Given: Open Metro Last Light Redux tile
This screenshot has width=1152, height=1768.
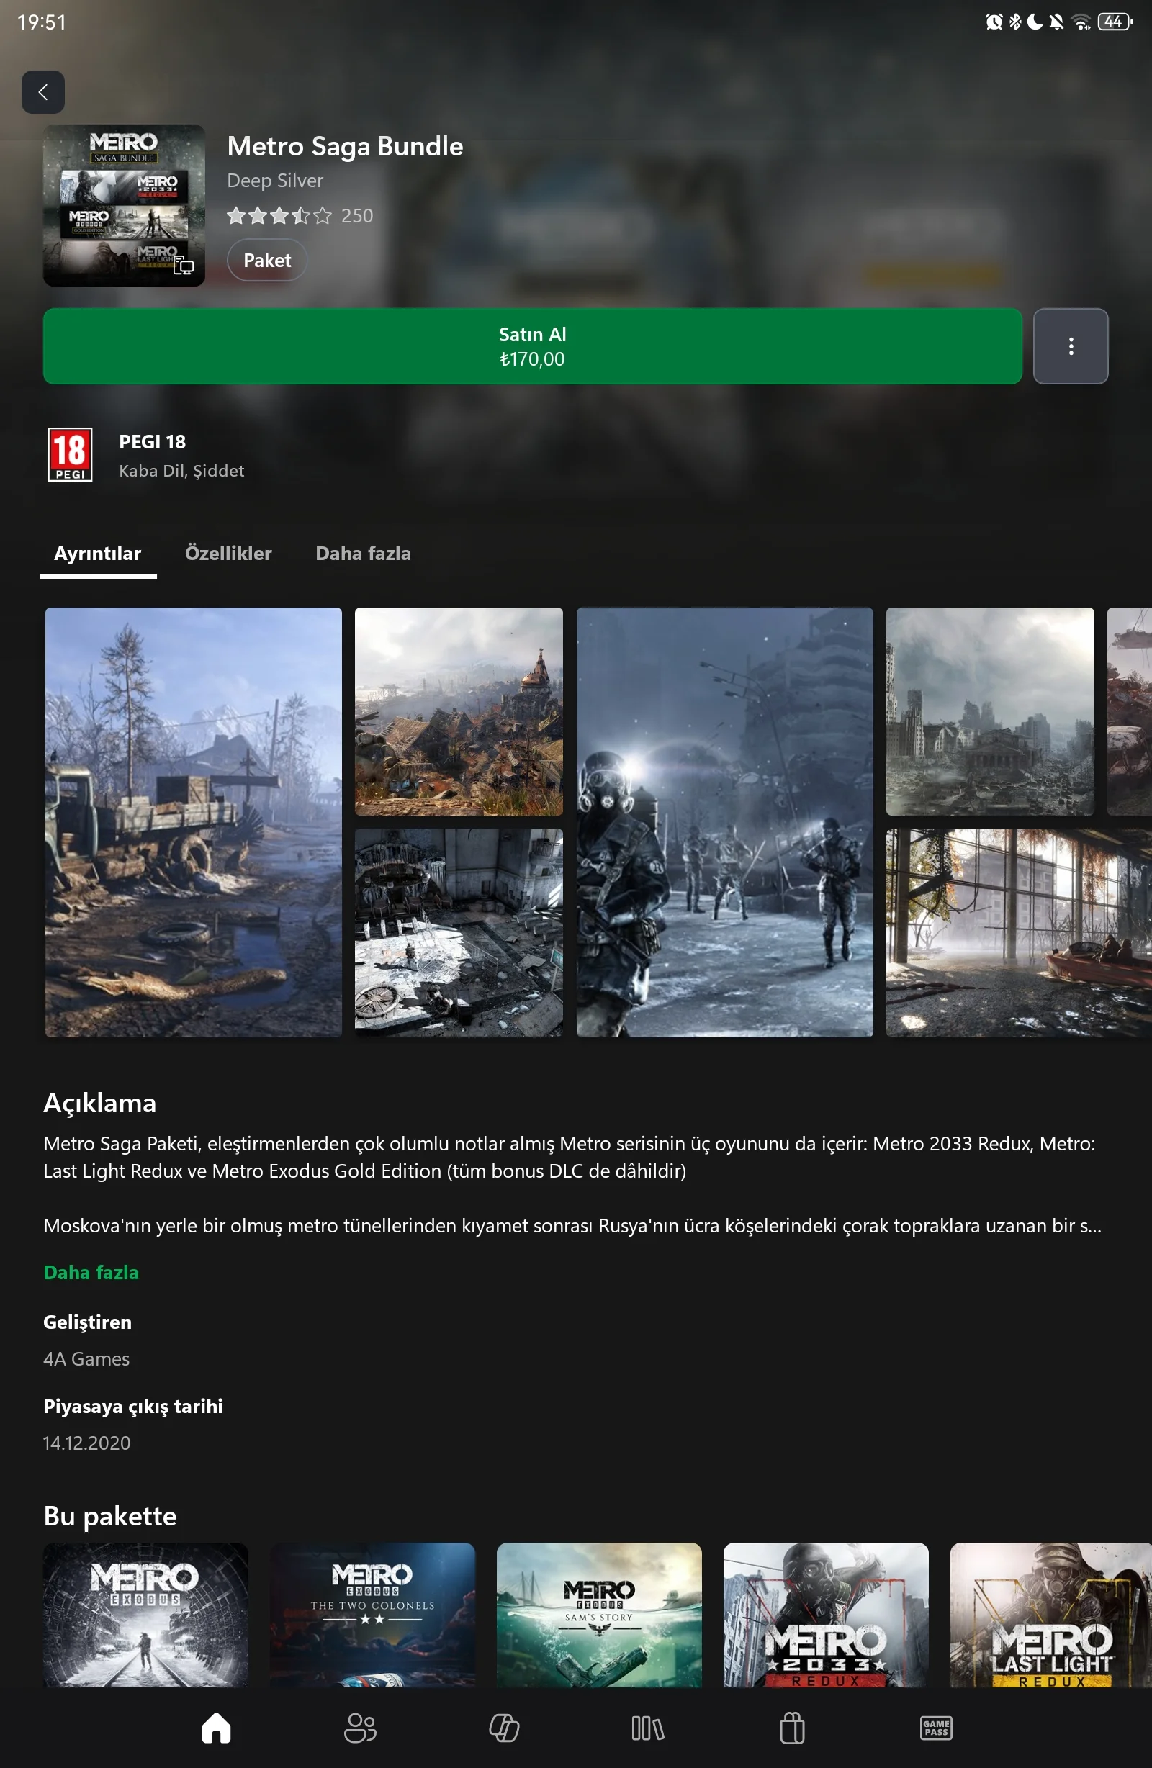Looking at the screenshot, I should coord(1051,1615).
